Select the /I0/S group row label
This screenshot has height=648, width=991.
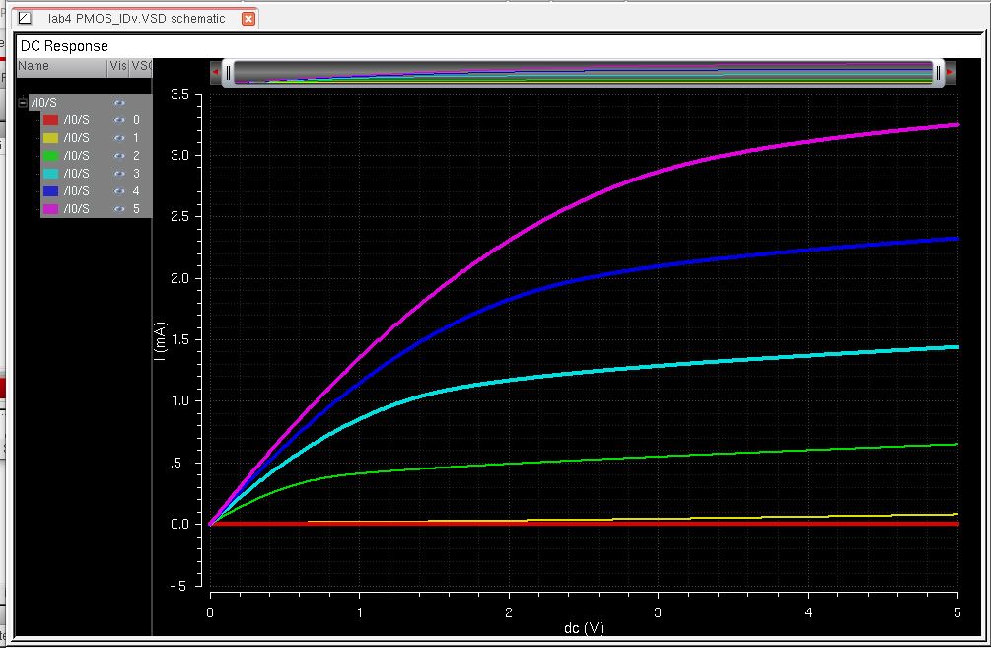click(43, 103)
